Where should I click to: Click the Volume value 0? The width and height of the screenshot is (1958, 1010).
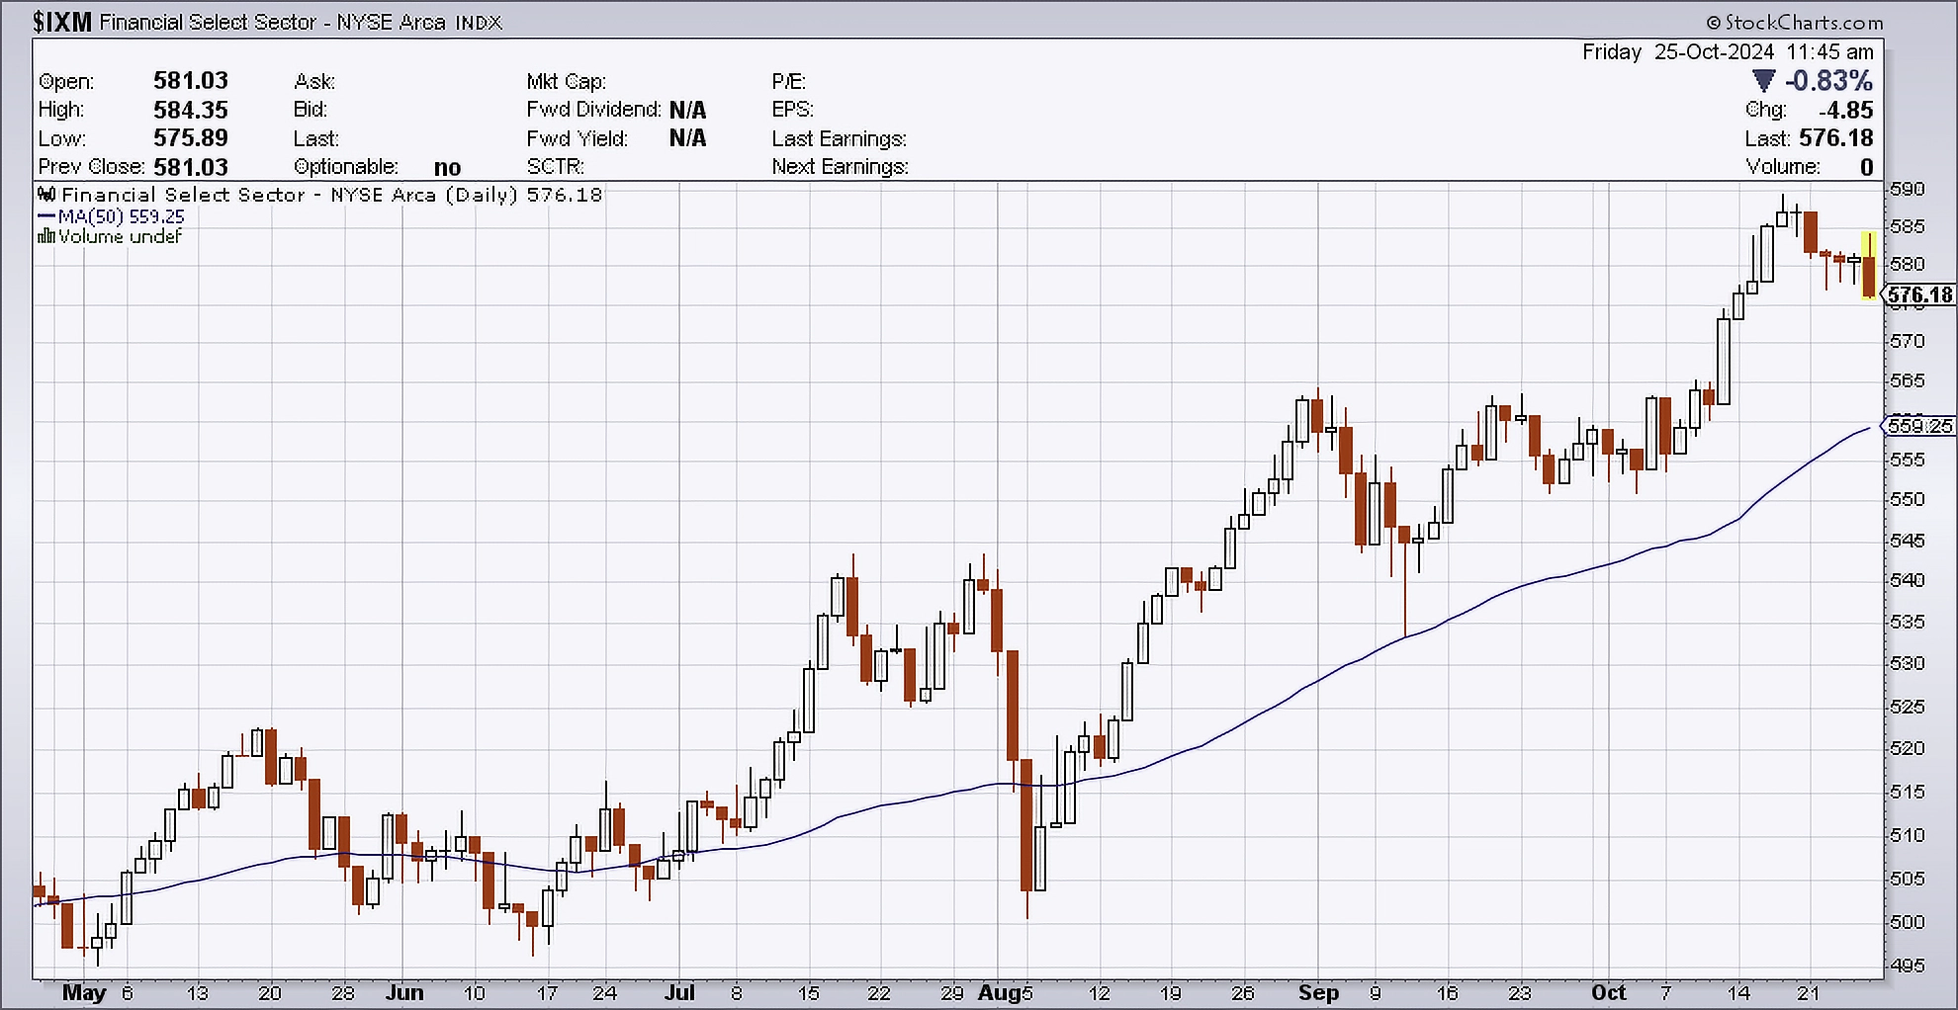click(x=1866, y=167)
